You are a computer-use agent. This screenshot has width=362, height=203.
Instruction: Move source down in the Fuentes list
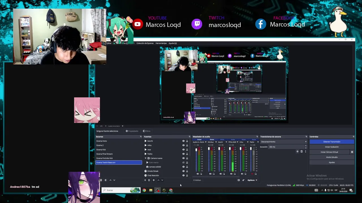point(162,180)
